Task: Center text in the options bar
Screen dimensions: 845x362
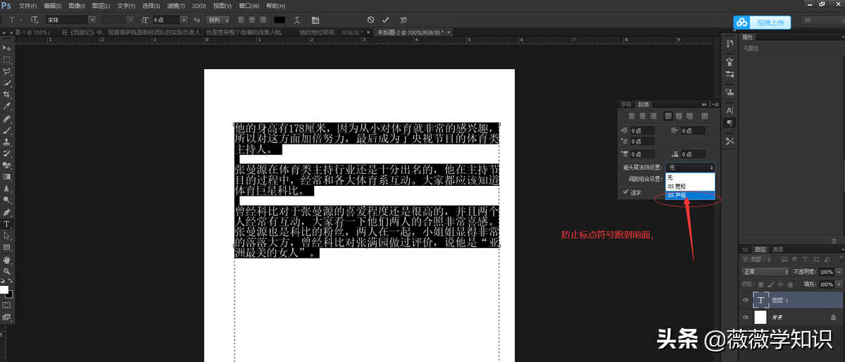Action: tap(252, 20)
